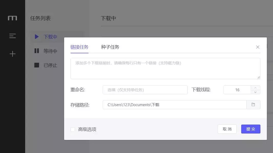273x153 pixels.
Task: Switch to the 种子任务 tab
Action: (x=110, y=47)
